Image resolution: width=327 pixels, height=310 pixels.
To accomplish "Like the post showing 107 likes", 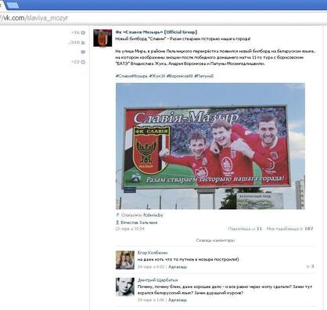I will (289, 229).
